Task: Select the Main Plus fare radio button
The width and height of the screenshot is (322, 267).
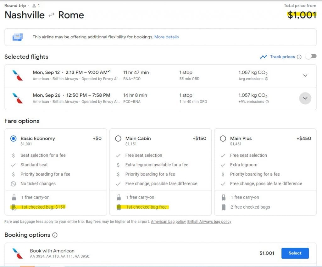Action: [x=223, y=139]
